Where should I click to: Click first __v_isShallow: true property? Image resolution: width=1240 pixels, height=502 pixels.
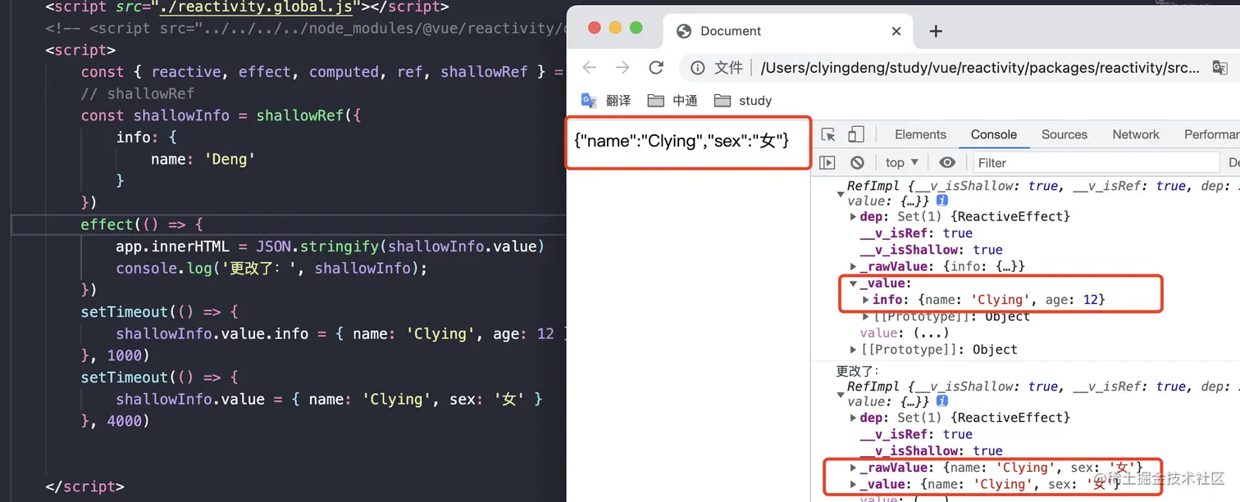(932, 250)
